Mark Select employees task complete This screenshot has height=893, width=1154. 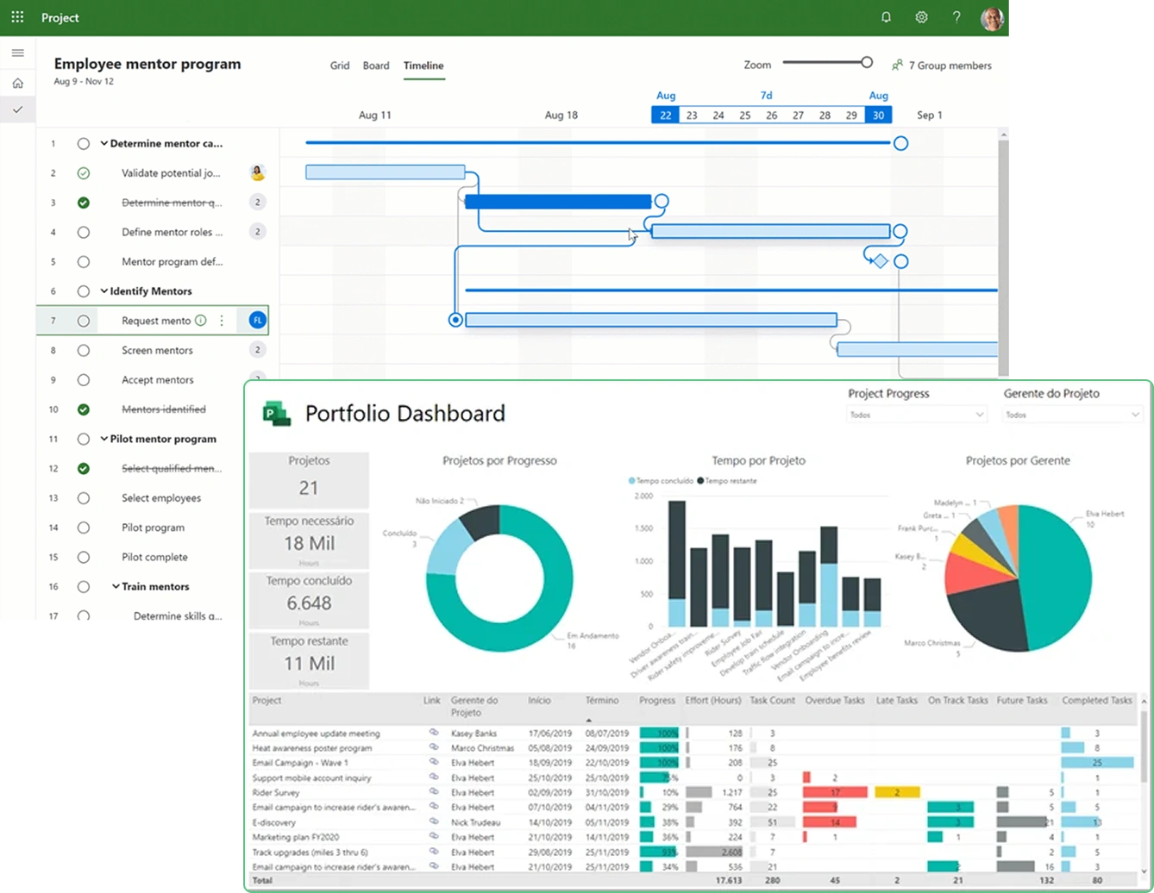pos(83,498)
